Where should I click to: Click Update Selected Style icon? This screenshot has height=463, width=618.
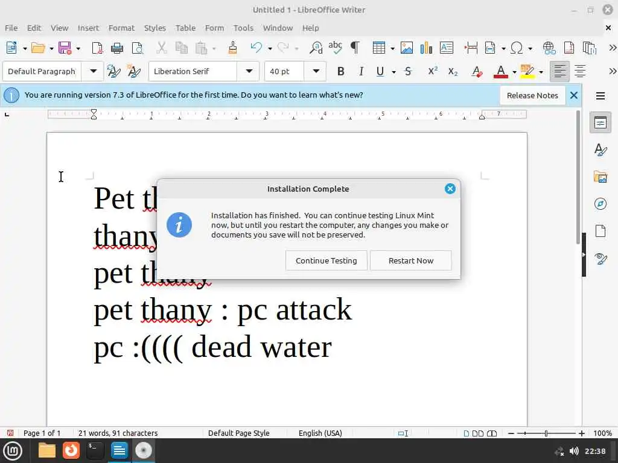coord(113,71)
